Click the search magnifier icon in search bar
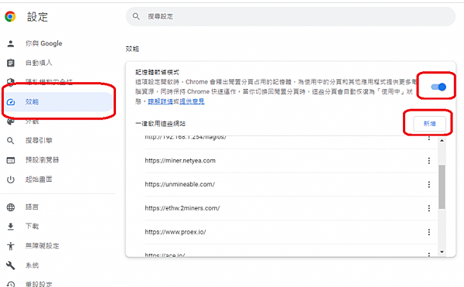This screenshot has height=287, width=464. tap(136, 16)
